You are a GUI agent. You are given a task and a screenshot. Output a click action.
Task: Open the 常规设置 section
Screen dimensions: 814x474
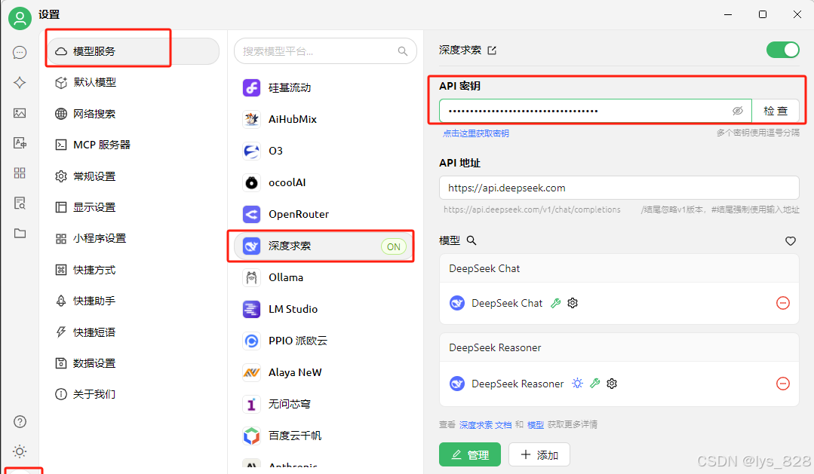click(133, 176)
